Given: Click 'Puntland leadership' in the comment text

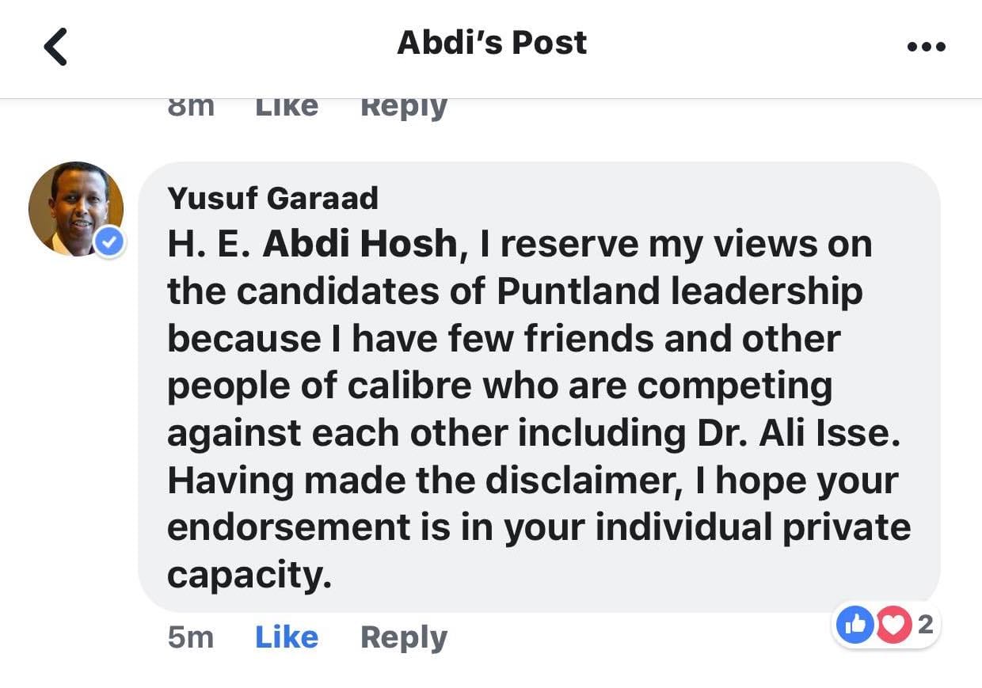Looking at the screenshot, I should click(x=679, y=292).
